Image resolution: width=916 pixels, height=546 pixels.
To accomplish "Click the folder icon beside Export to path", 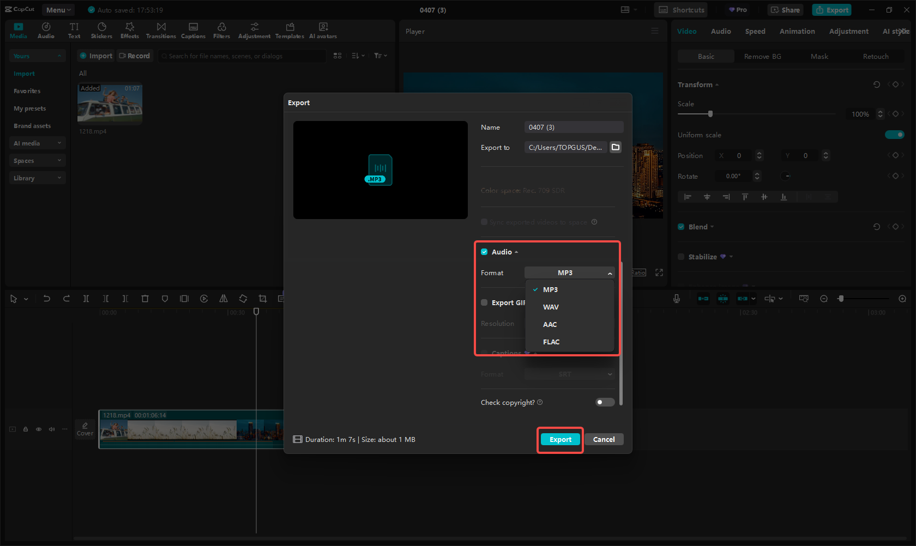I will pyautogui.click(x=616, y=147).
